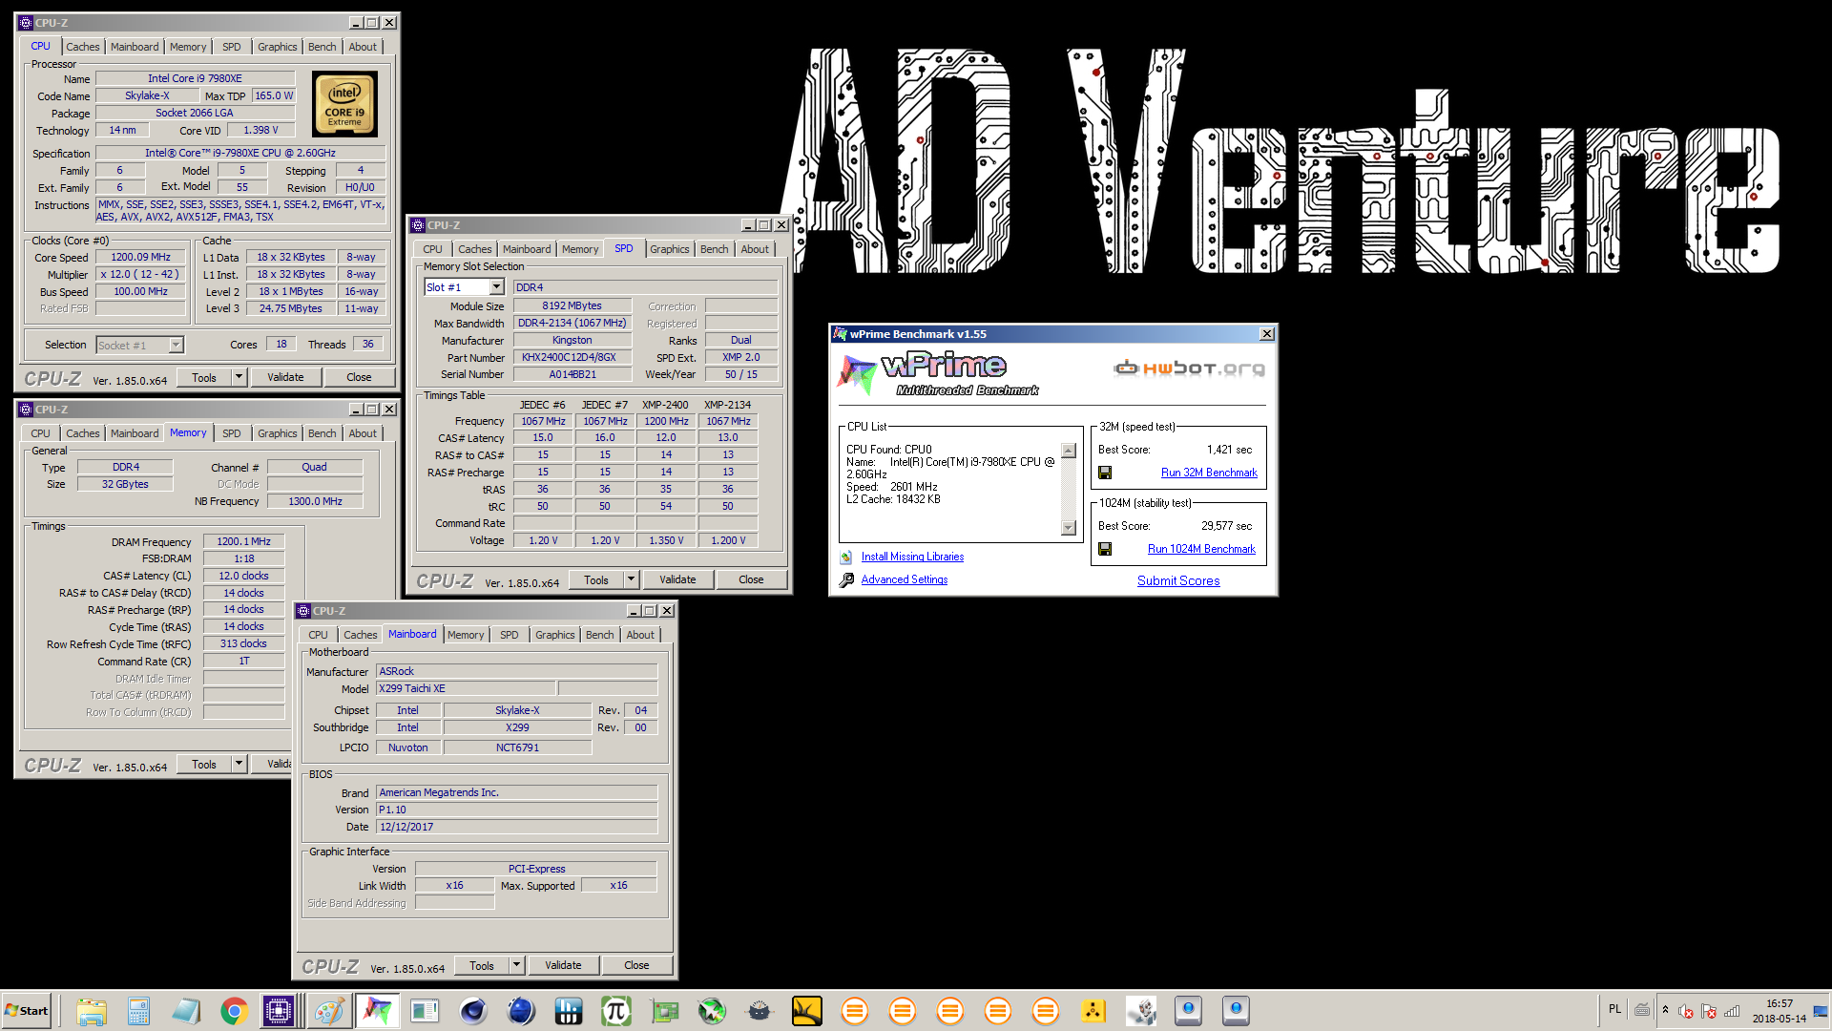
Task: Click the on-screen keyboard taskbar icon
Action: [x=1641, y=1010]
